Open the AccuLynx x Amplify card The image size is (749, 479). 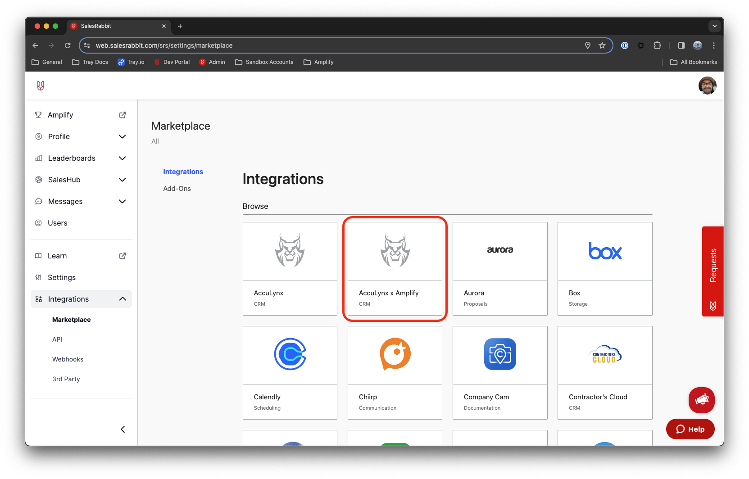pos(395,269)
